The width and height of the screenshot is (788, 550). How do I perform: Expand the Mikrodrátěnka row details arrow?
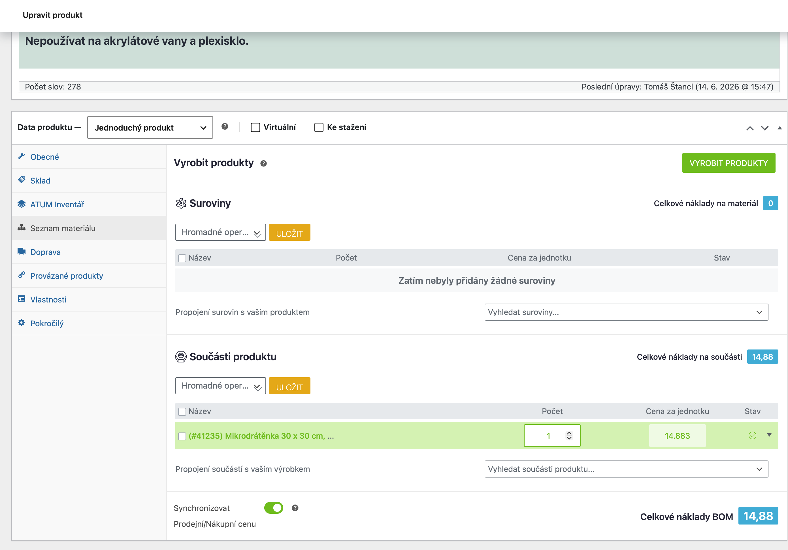(x=769, y=435)
